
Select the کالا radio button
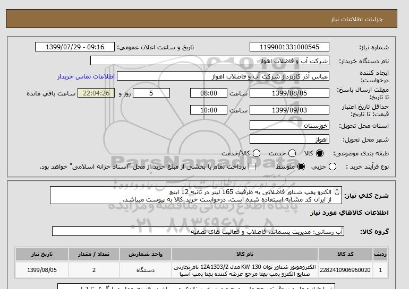(320, 153)
